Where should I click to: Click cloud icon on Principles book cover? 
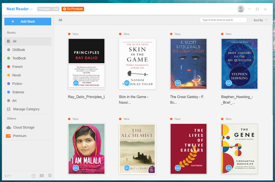pyautogui.click(x=76, y=83)
